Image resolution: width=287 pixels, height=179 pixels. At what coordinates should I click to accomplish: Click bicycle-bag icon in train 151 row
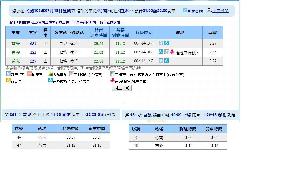click(x=166, y=52)
